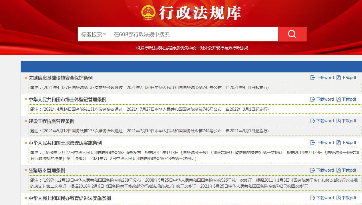Download pdf for 关键信息基础设施安全保护条例
This screenshot has height=205, width=362.
346,78
